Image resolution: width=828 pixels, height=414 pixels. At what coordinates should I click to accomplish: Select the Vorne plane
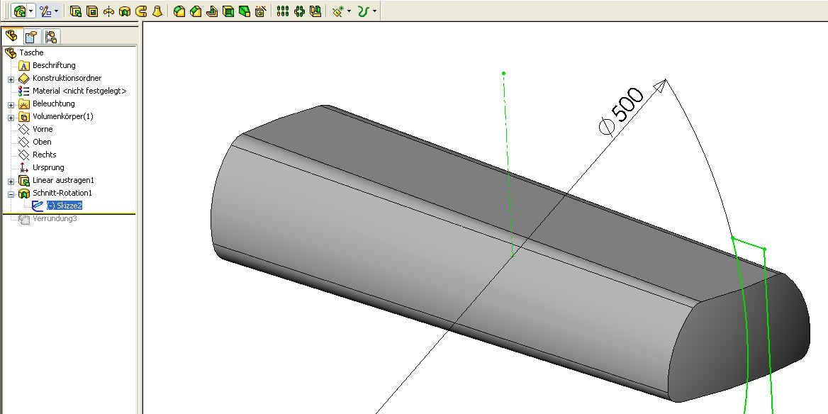pos(43,129)
